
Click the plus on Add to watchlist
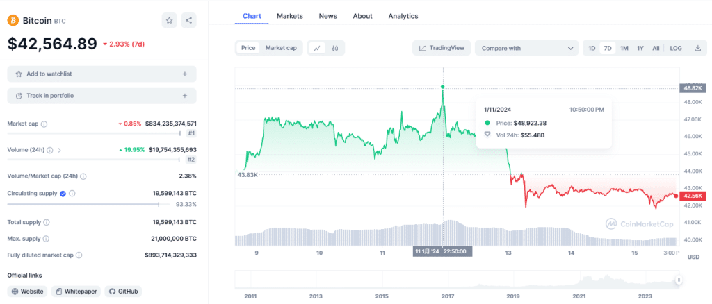coord(185,74)
